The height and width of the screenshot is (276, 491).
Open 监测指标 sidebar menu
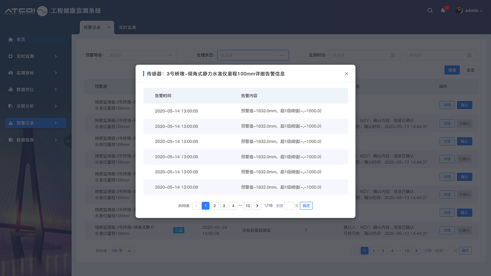[x=36, y=73]
